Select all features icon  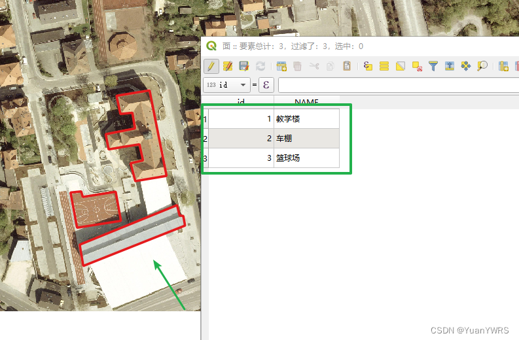(384, 66)
